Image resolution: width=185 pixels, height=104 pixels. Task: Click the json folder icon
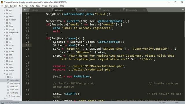tap(7, 39)
